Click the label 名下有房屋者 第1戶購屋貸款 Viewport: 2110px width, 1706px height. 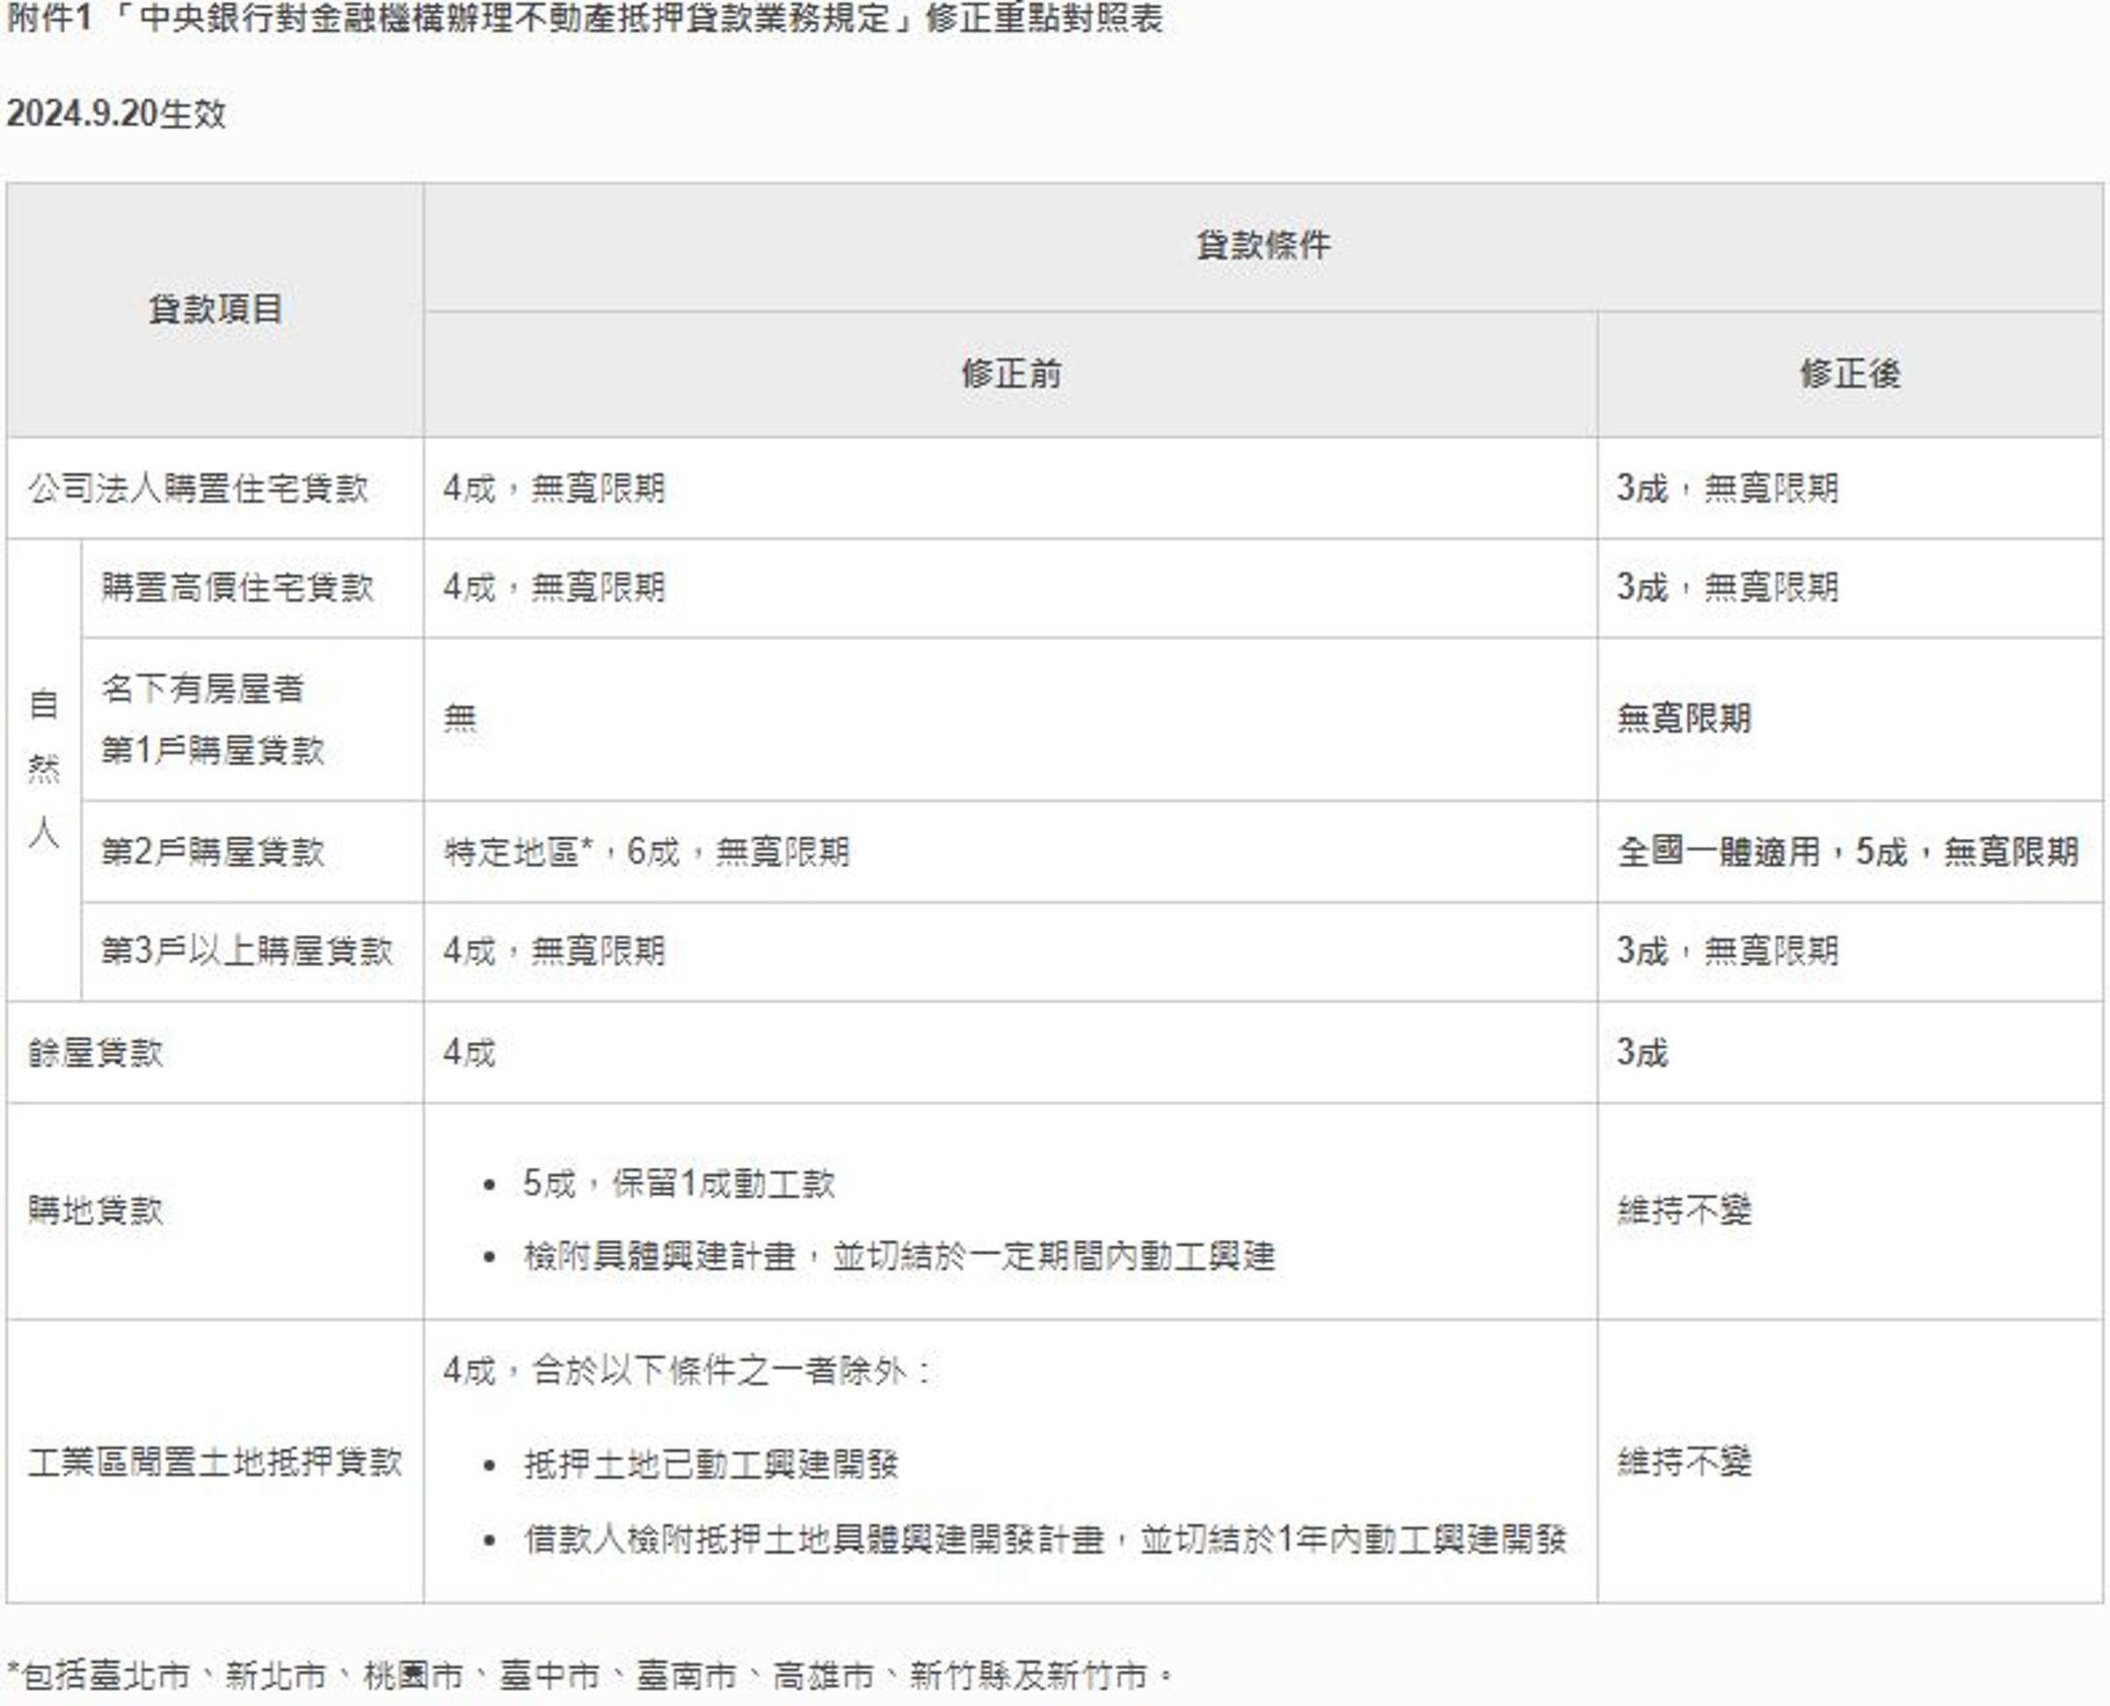click(213, 719)
